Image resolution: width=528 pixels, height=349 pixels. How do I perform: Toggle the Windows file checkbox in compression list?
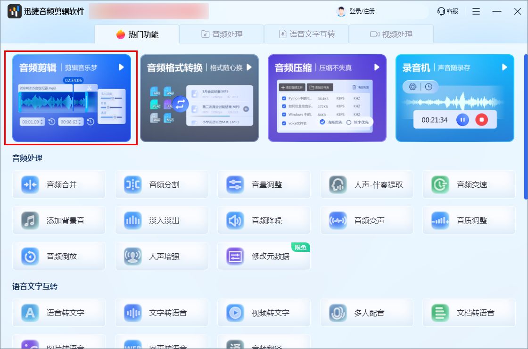[x=284, y=115]
